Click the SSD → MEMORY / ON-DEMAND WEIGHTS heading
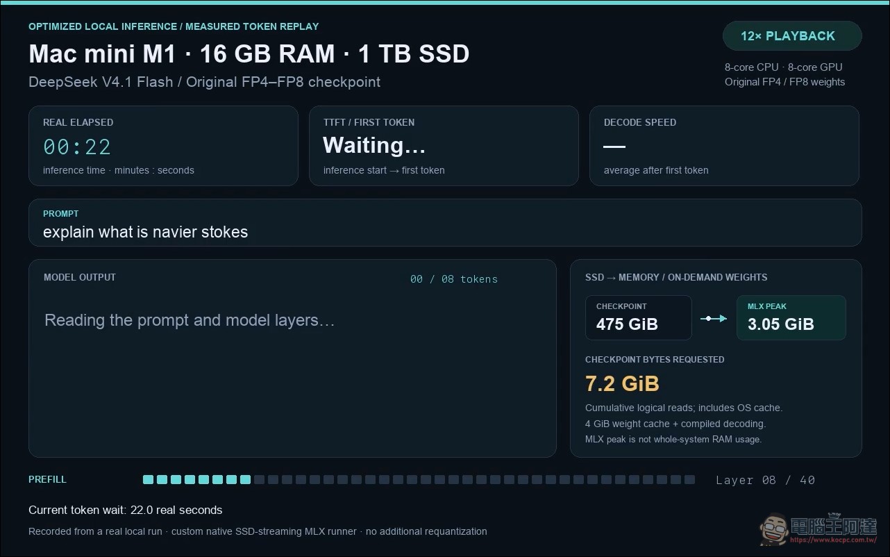This screenshot has height=557, width=890. pos(676,277)
